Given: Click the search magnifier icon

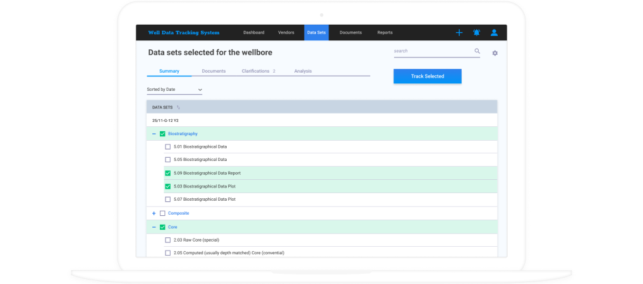Looking at the screenshot, I should pyautogui.click(x=478, y=51).
